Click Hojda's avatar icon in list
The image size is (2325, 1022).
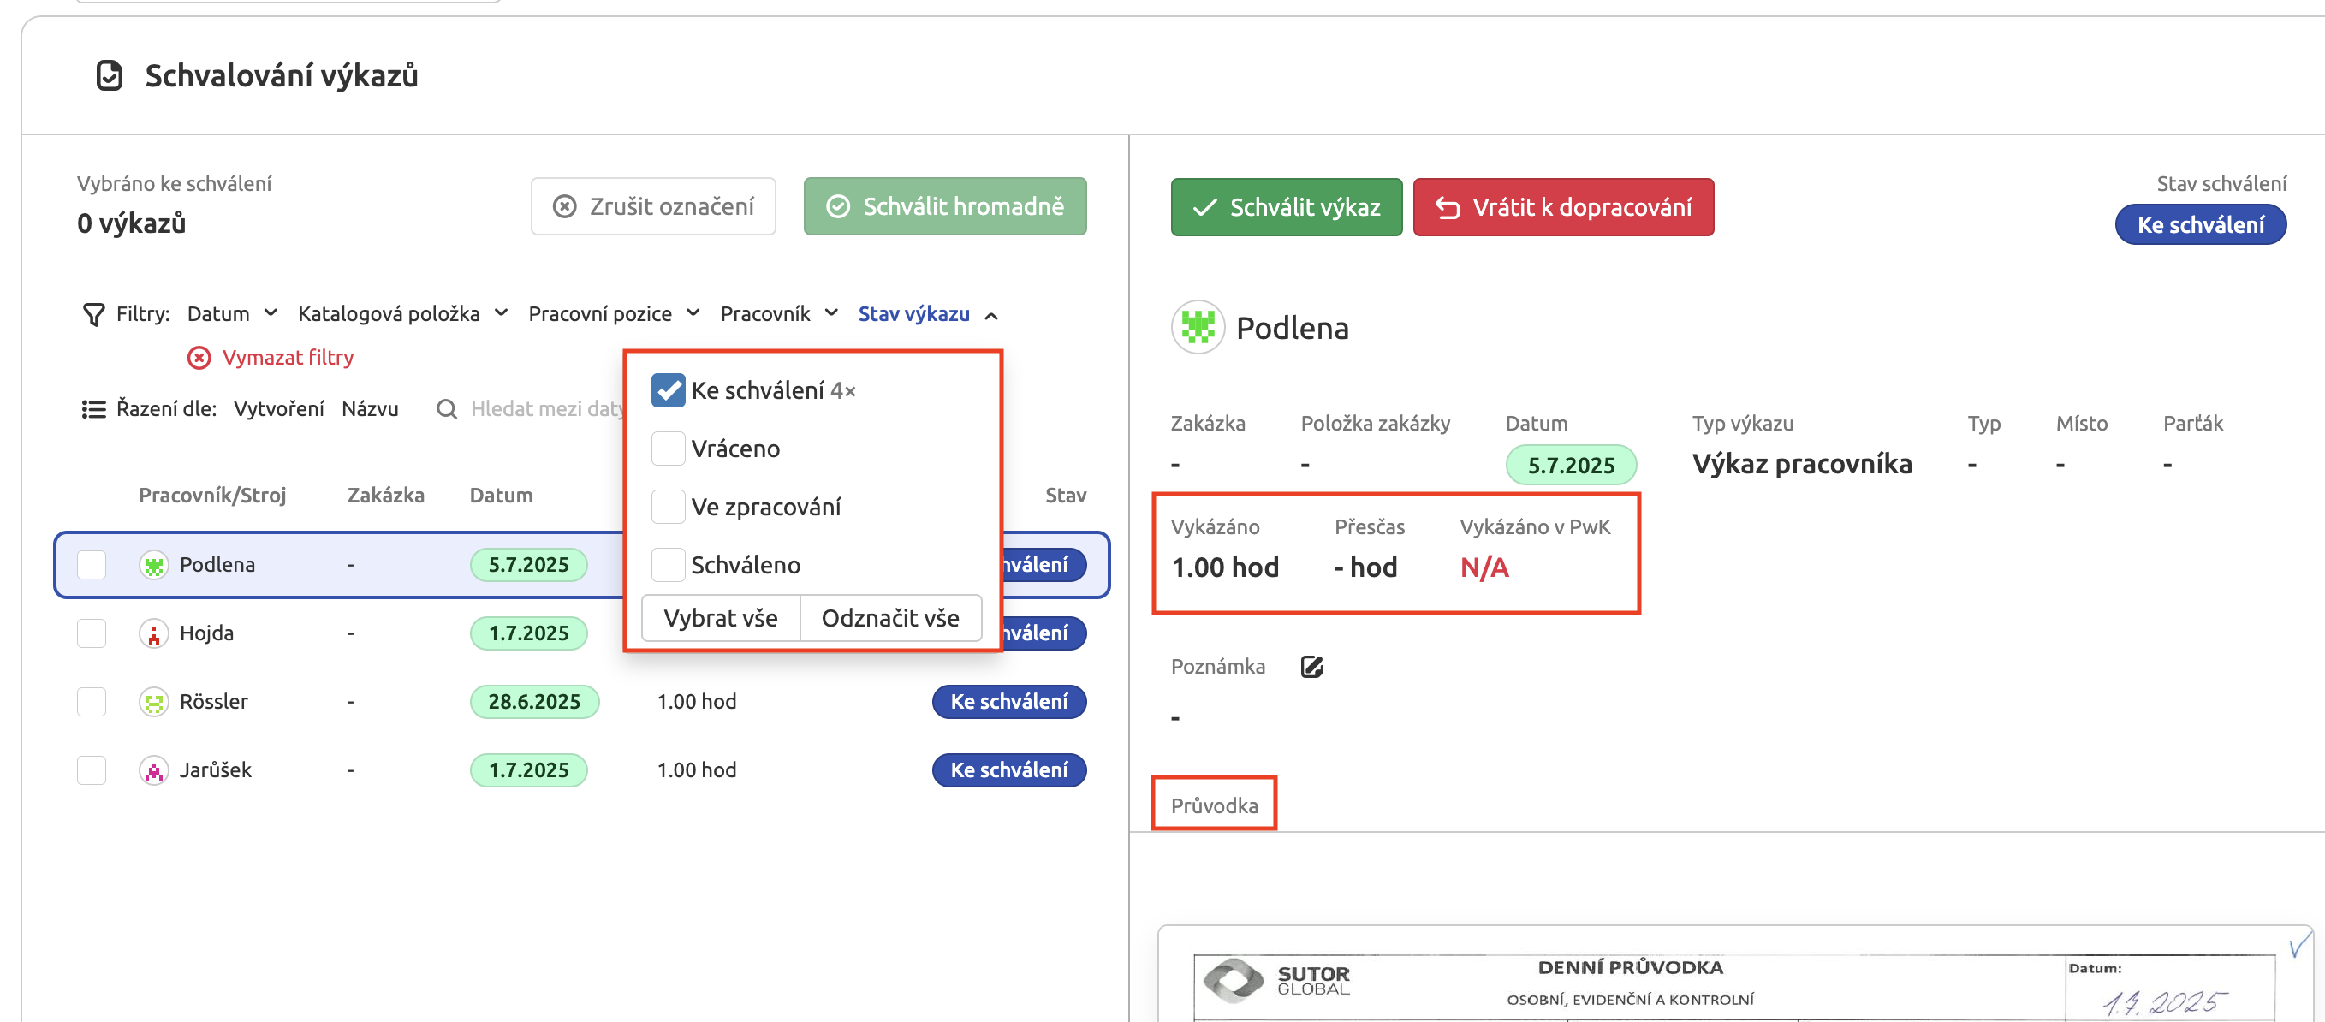(x=153, y=633)
